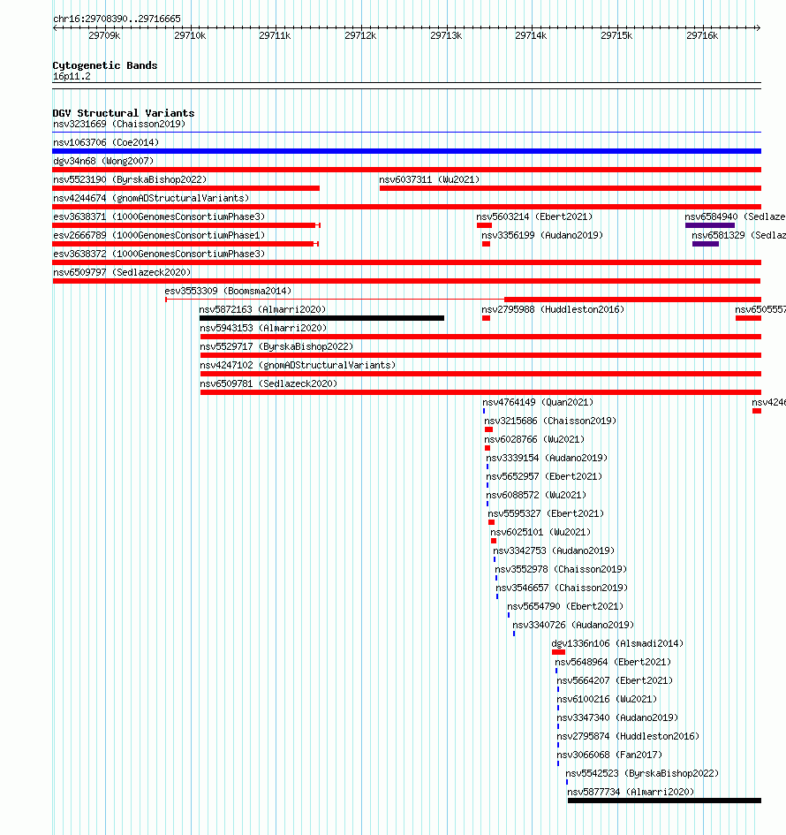Select esv3638371 (1000GenomesConsortiumPhase3) label

pyautogui.click(x=159, y=216)
